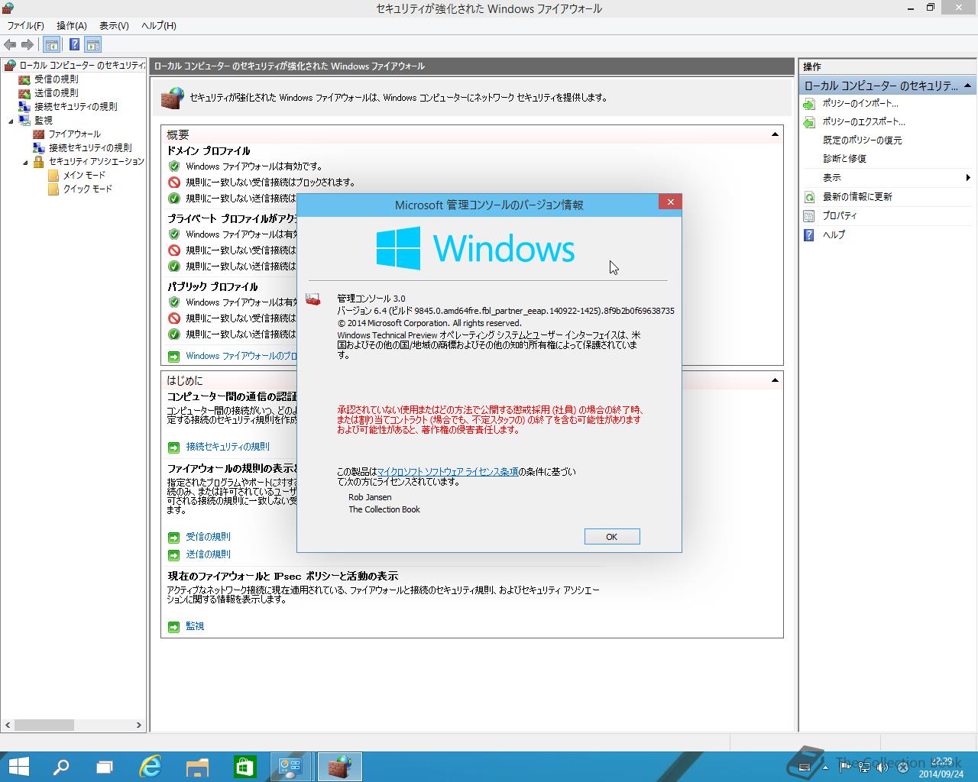The height and width of the screenshot is (782, 978).
Task: Open the ヘルプ(H) menu
Action: (158, 25)
